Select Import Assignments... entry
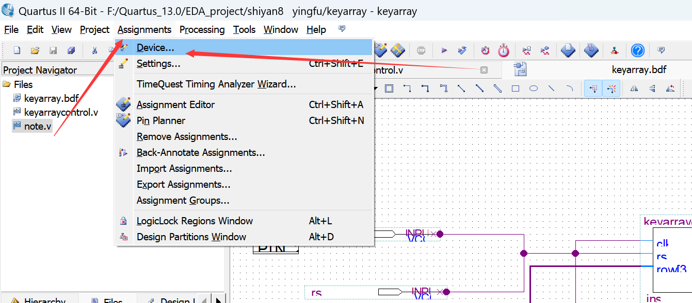 244,168
